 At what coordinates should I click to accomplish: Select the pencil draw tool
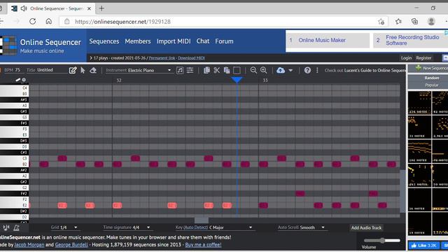73,70
